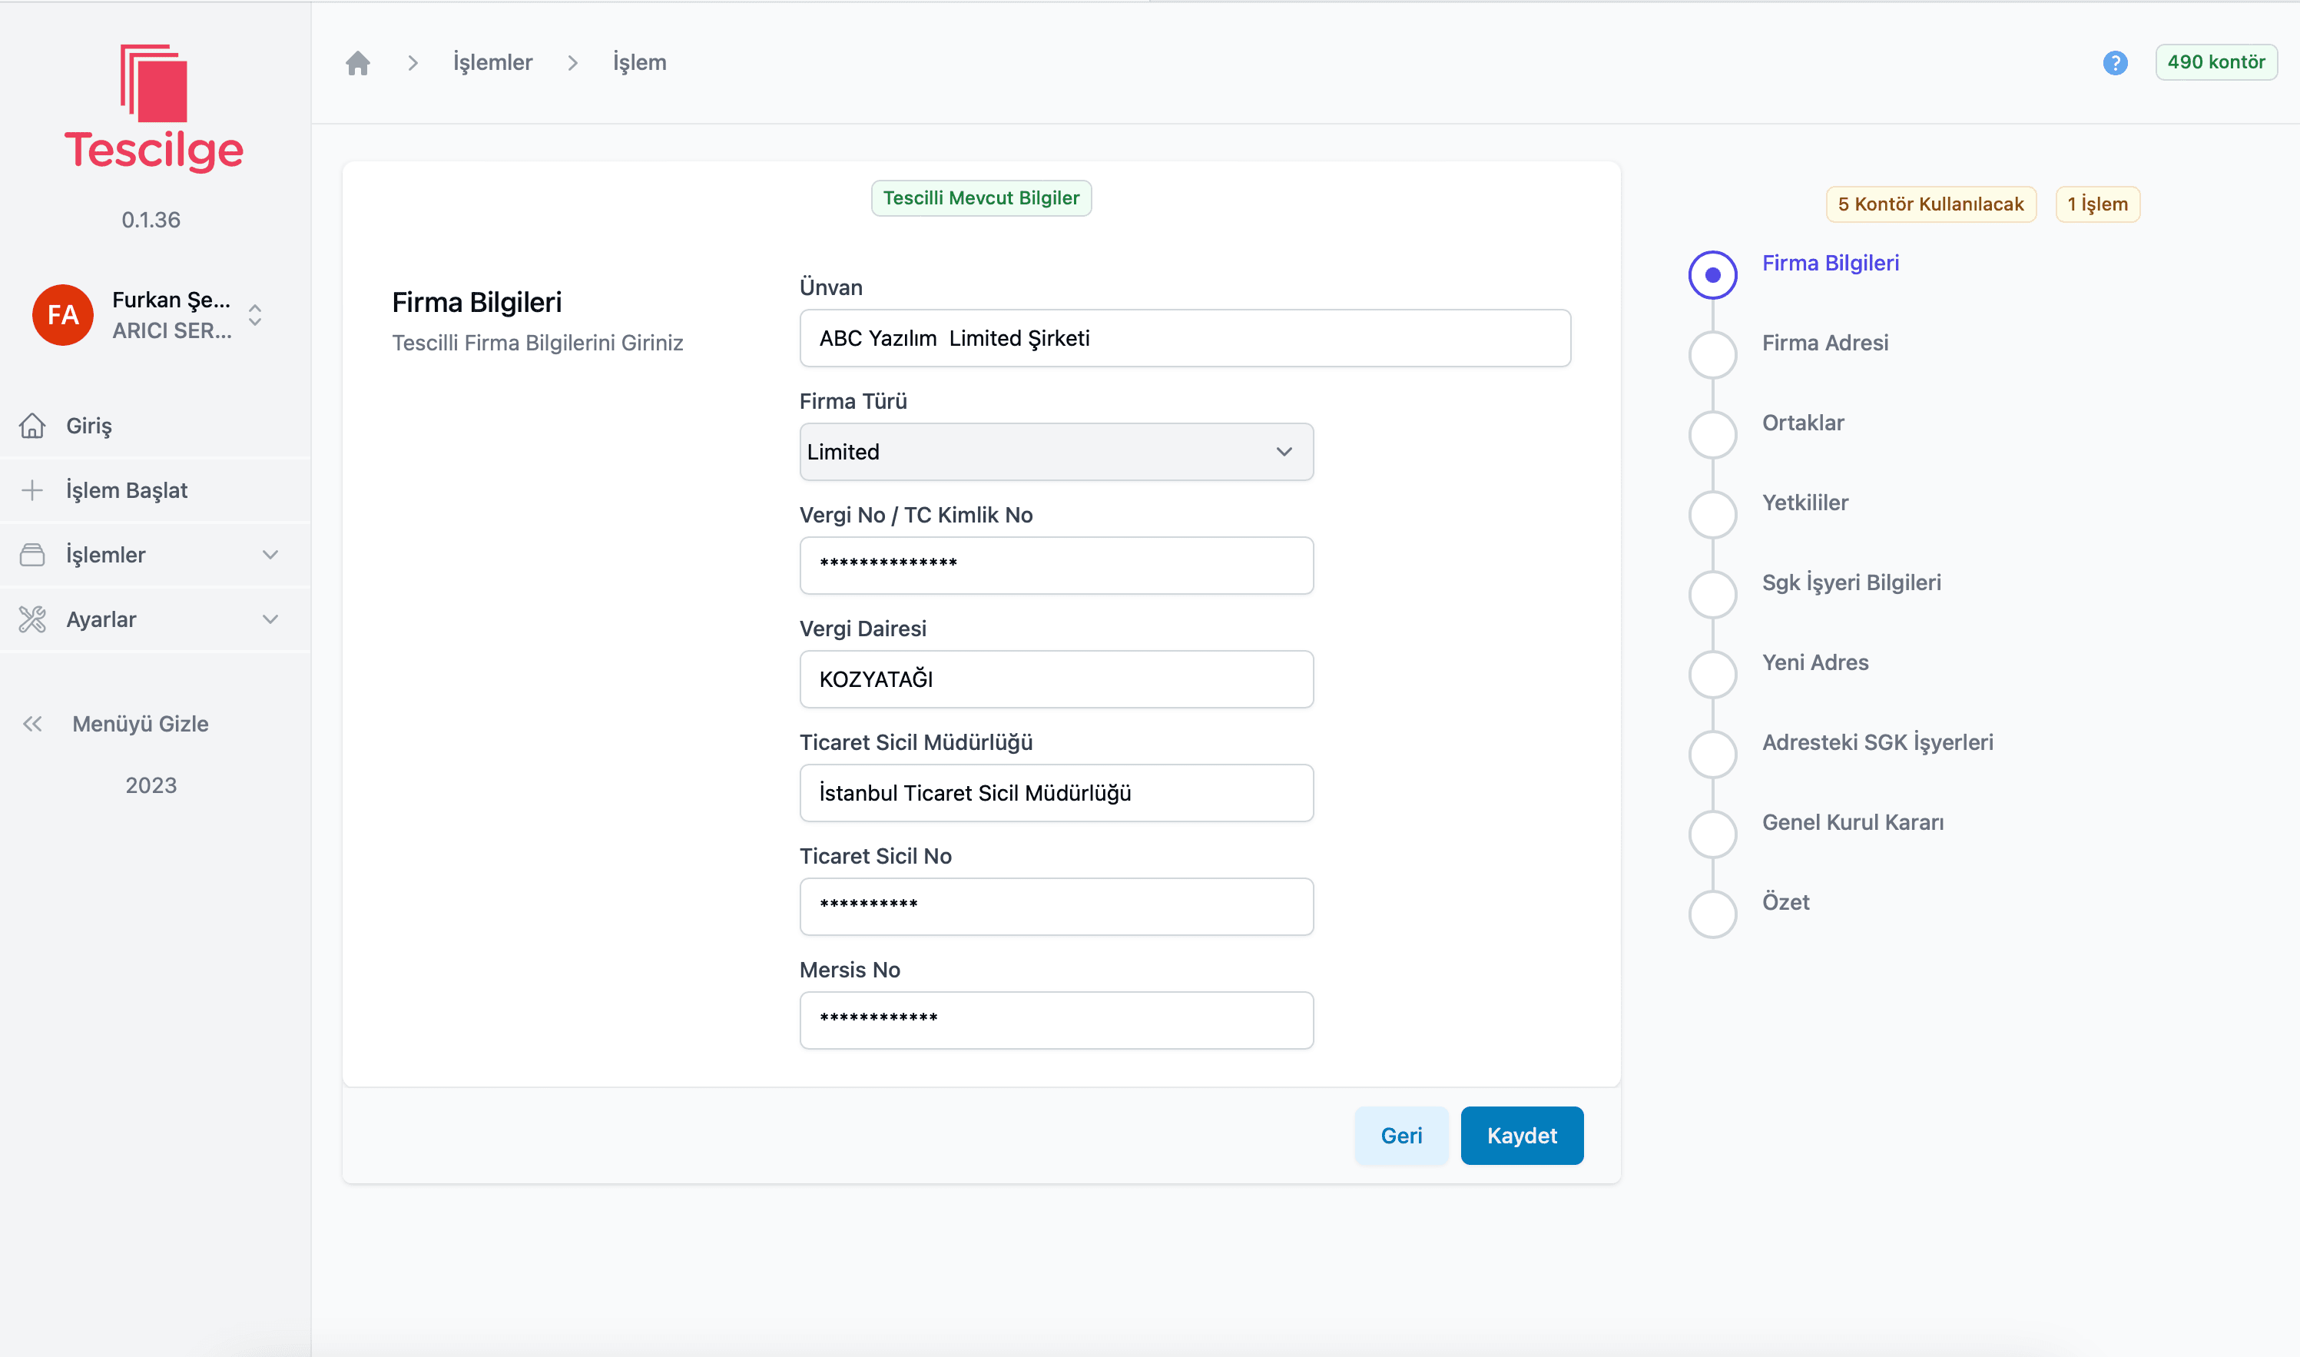
Task: Open the Firma Türü dropdown
Action: (x=1056, y=452)
